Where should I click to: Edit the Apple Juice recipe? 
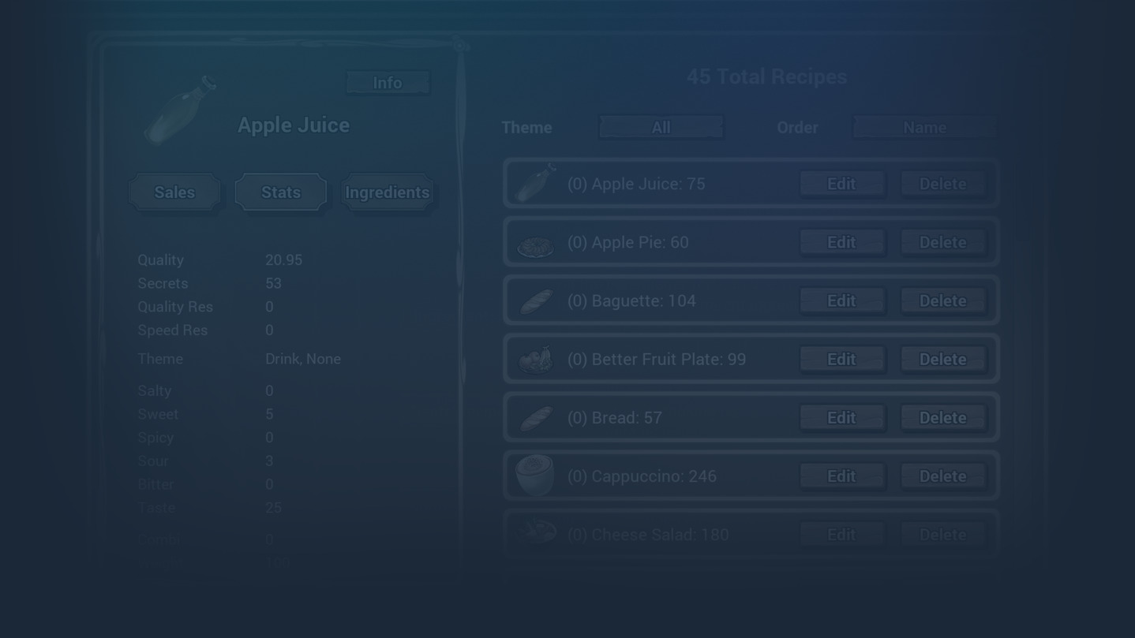point(841,184)
